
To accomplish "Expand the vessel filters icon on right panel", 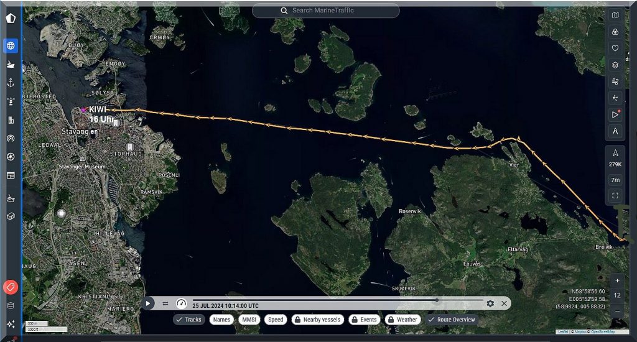I will pyautogui.click(x=615, y=32).
